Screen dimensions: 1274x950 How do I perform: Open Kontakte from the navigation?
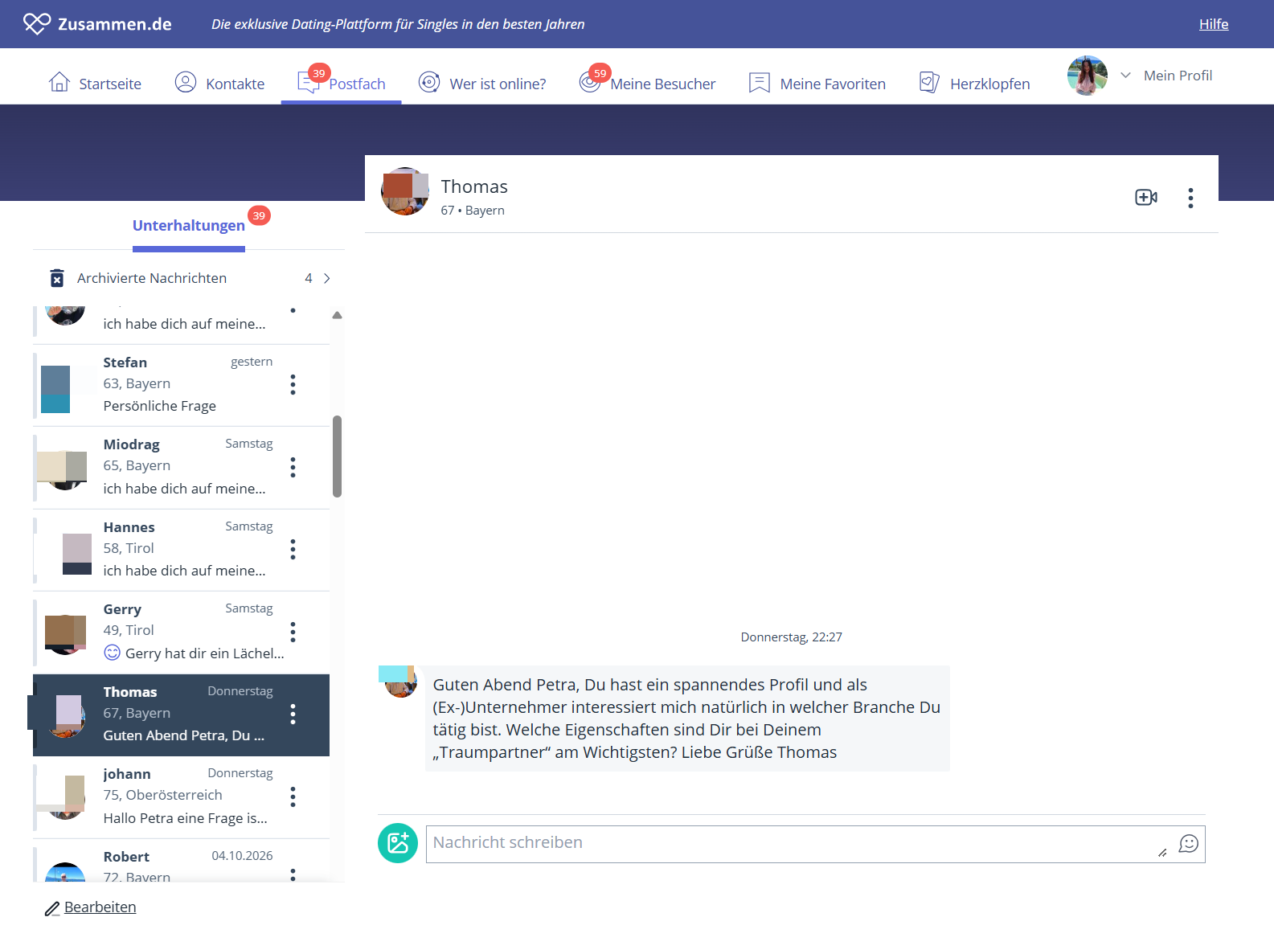tap(219, 83)
